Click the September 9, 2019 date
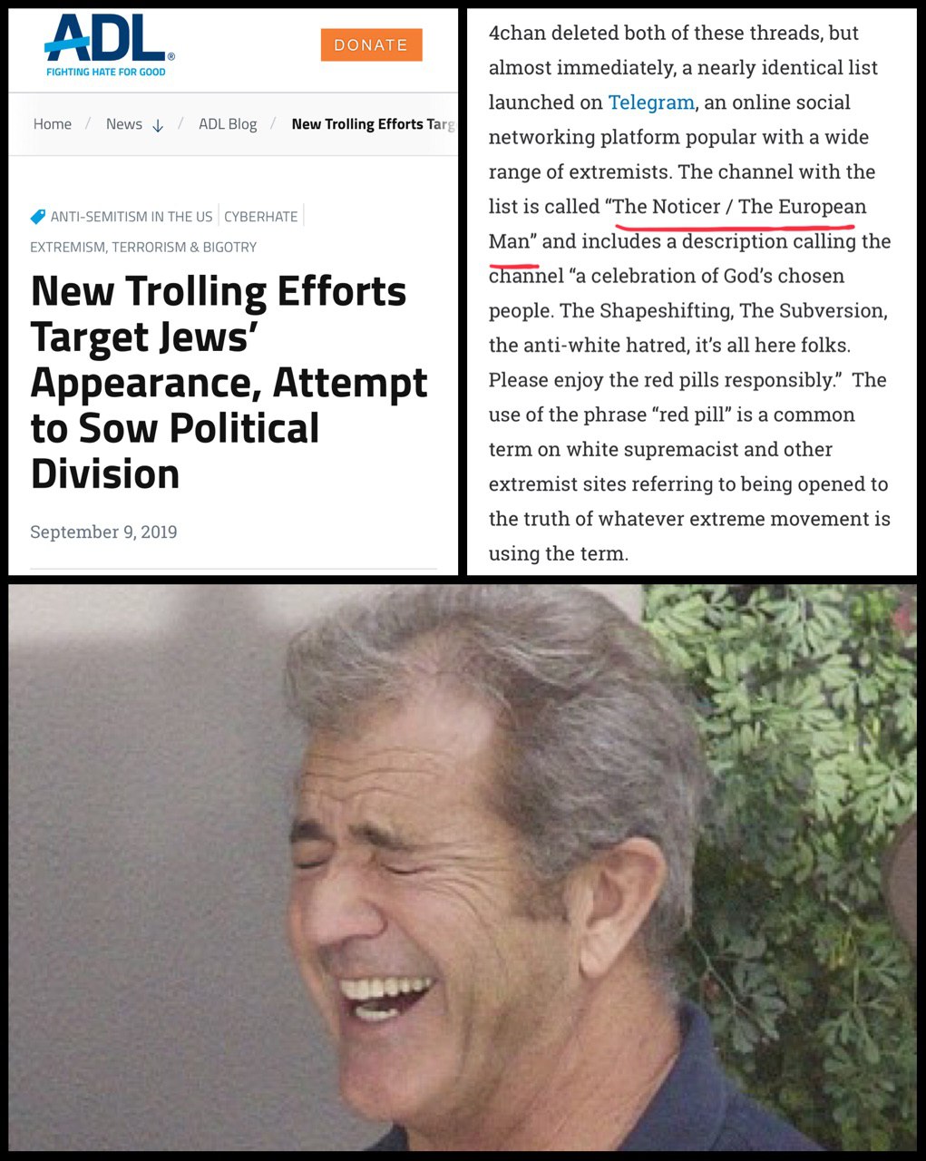The width and height of the screenshot is (926, 1161). (x=103, y=532)
